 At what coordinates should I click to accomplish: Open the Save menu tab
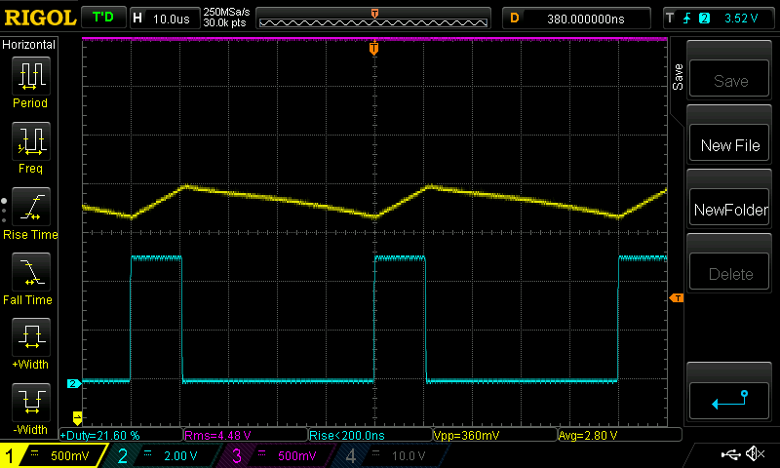pyautogui.click(x=679, y=78)
